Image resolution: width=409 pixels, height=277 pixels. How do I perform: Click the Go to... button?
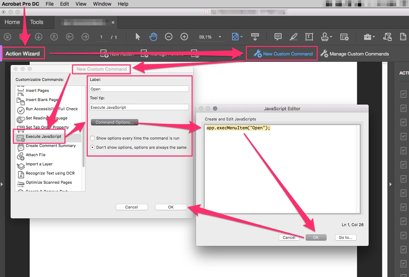346,237
